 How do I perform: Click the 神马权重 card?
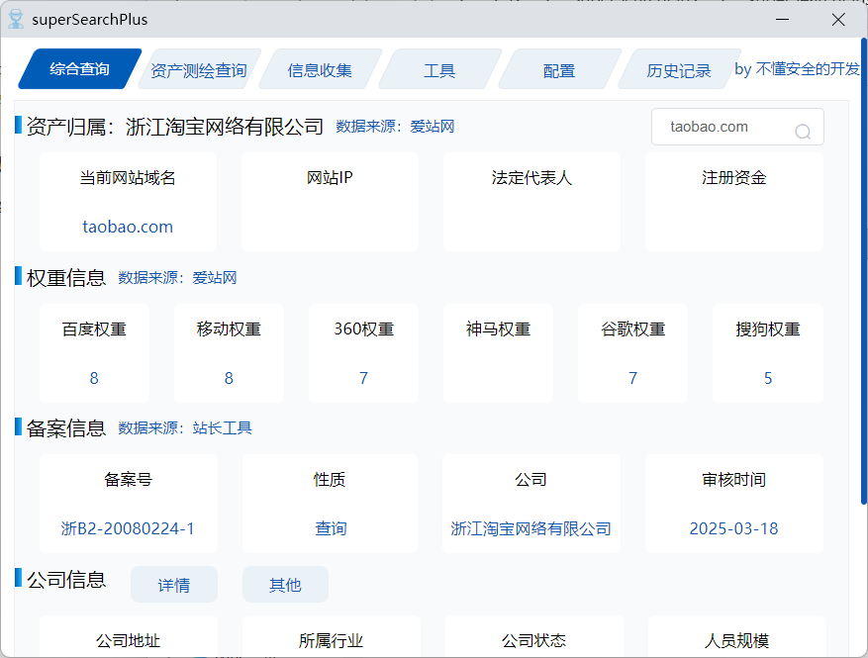[x=498, y=352]
